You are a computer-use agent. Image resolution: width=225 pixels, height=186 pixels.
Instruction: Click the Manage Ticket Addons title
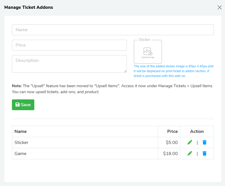click(x=29, y=7)
